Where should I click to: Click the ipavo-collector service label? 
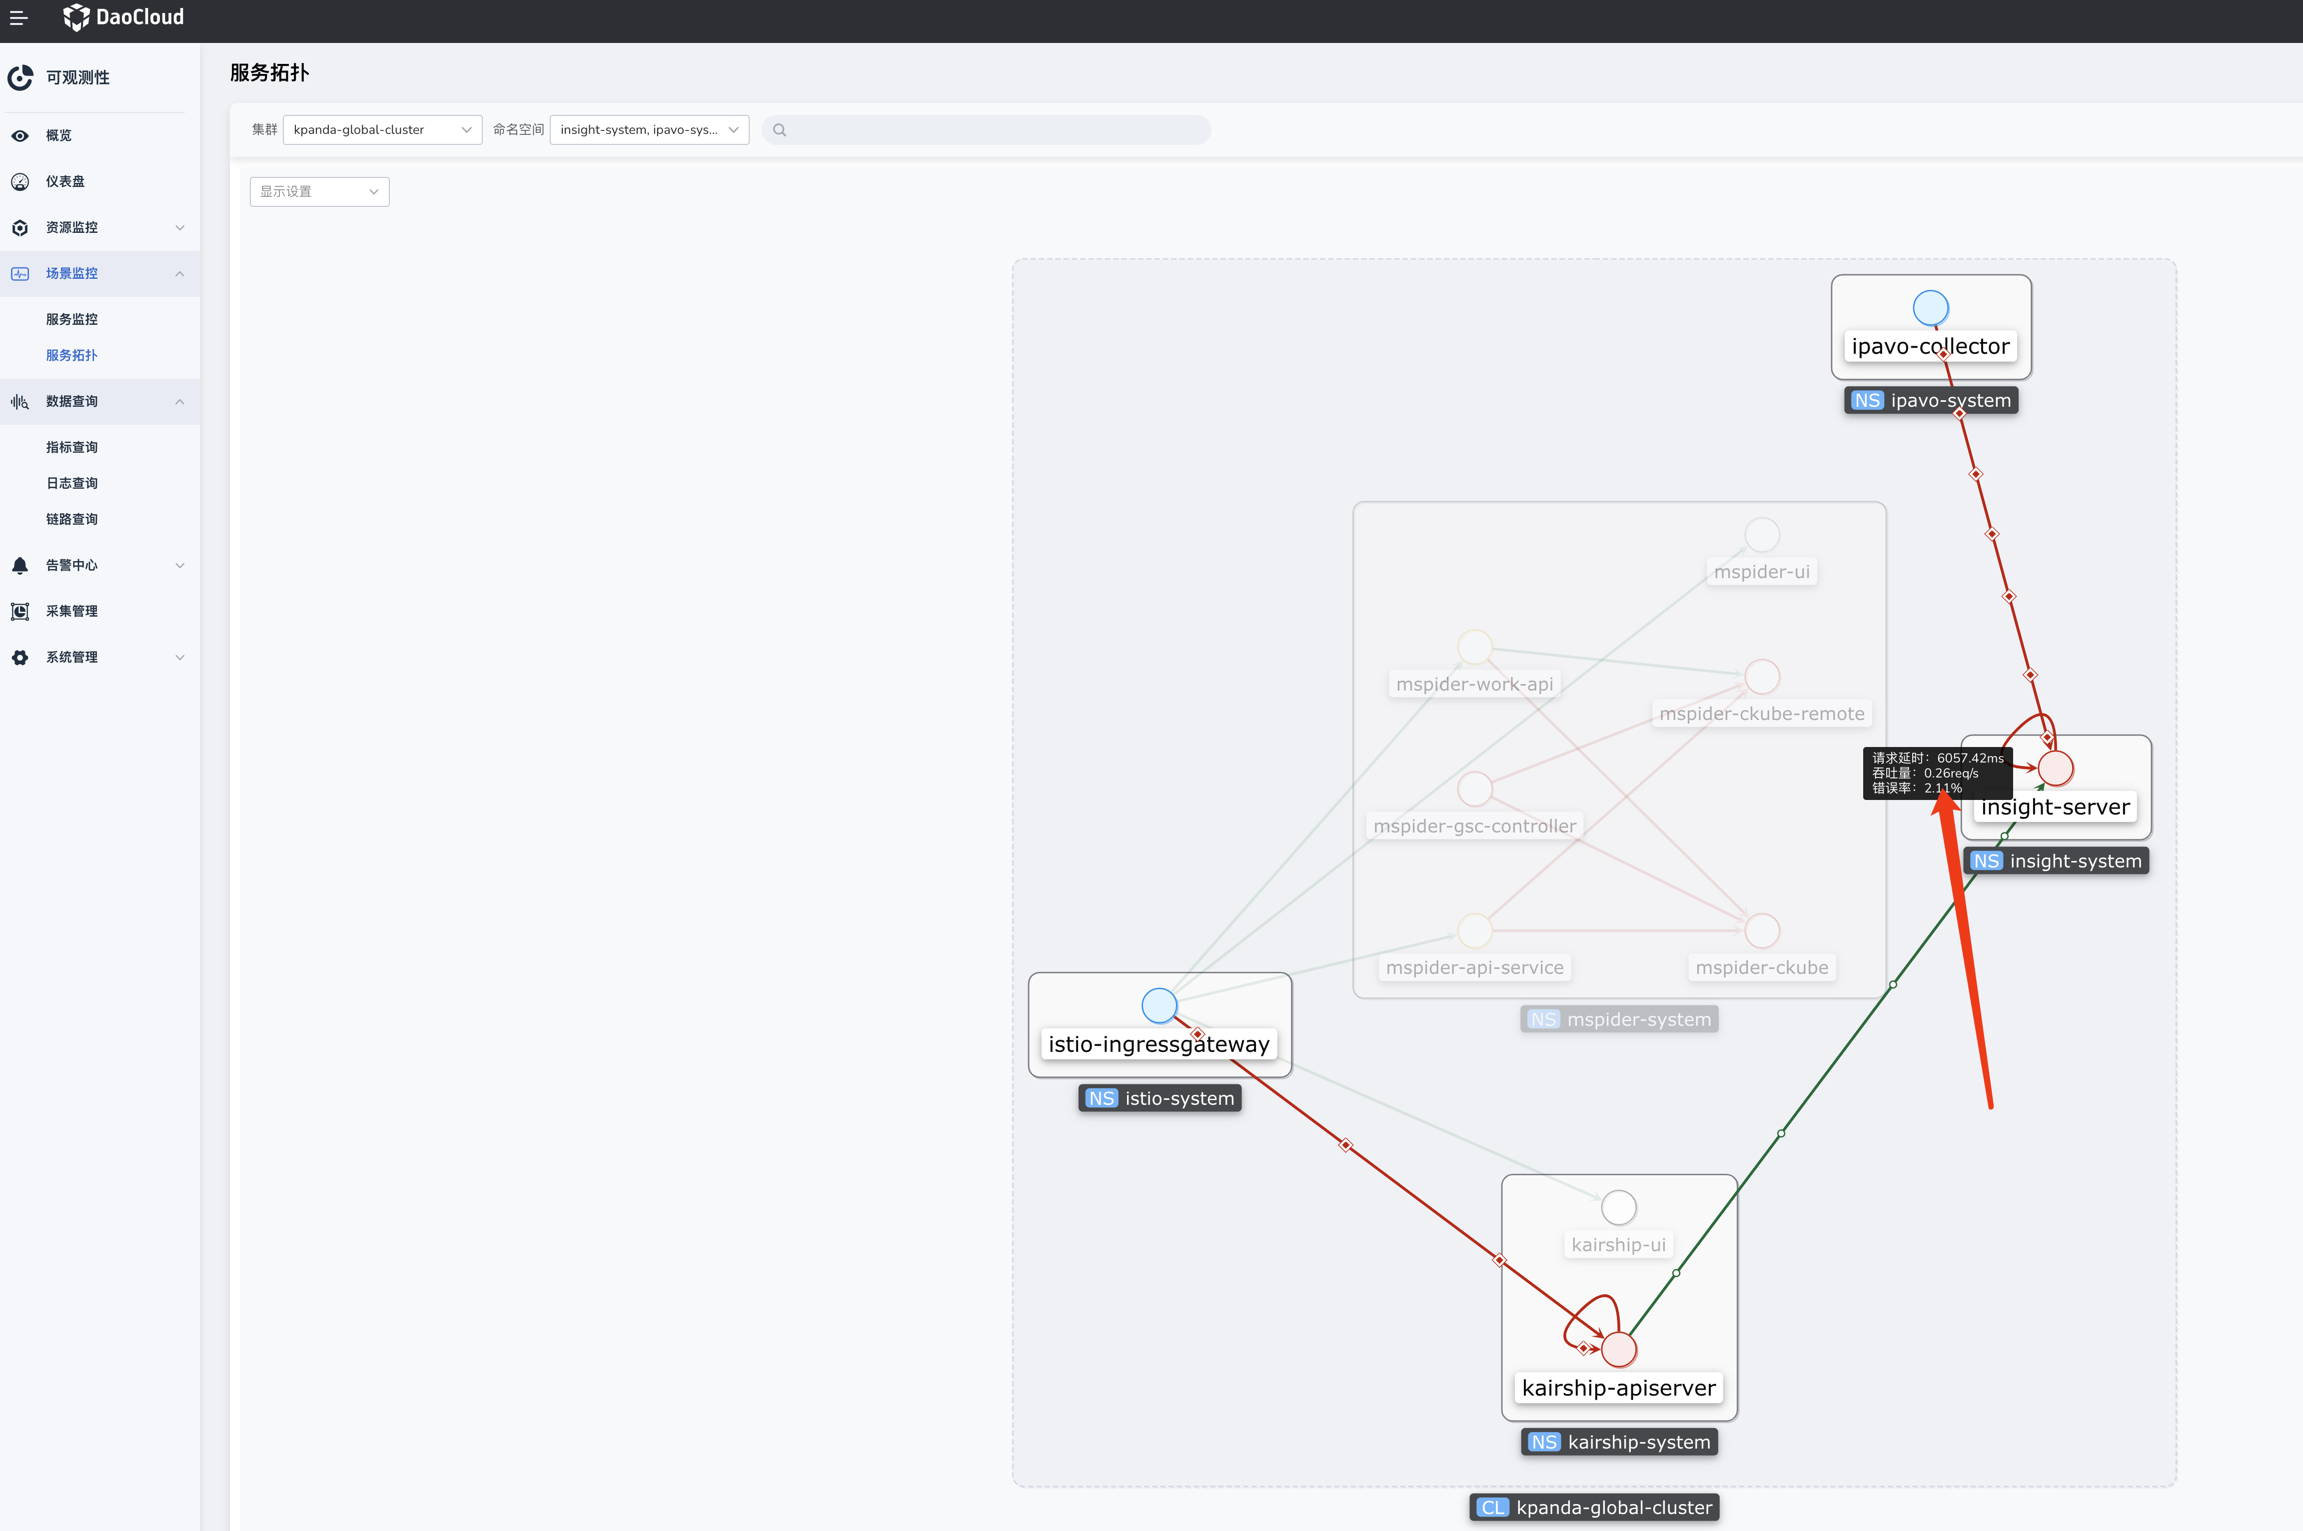click(1930, 346)
